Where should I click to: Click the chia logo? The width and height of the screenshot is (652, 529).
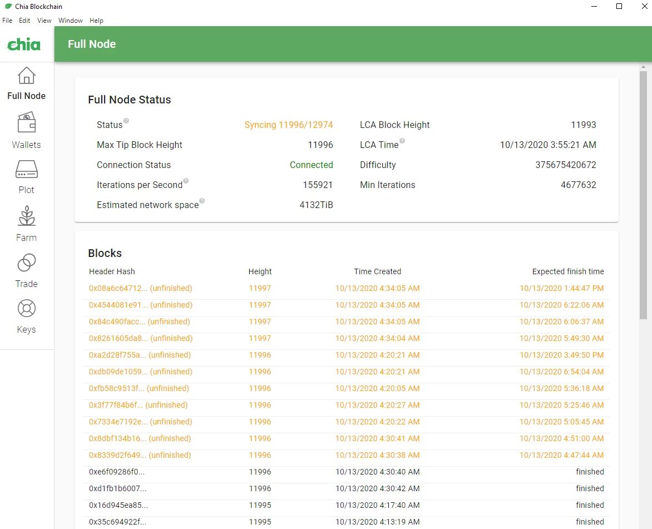(x=24, y=44)
